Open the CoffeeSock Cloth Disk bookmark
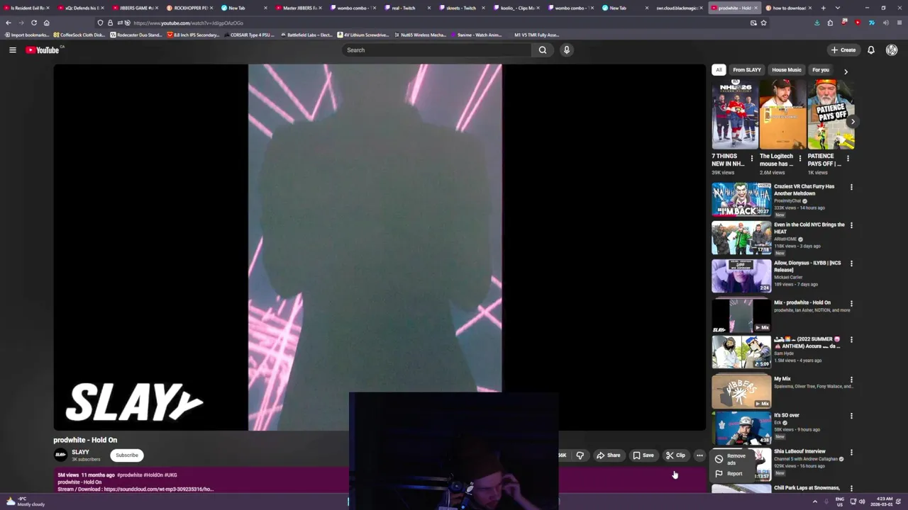Image resolution: width=908 pixels, height=510 pixels. click(79, 35)
